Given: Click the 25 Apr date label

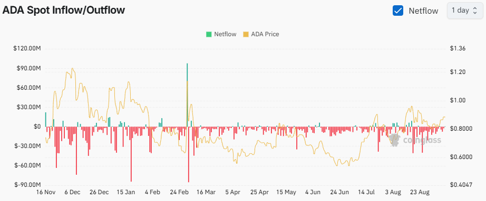Looking at the screenshot, I should pyautogui.click(x=259, y=193).
